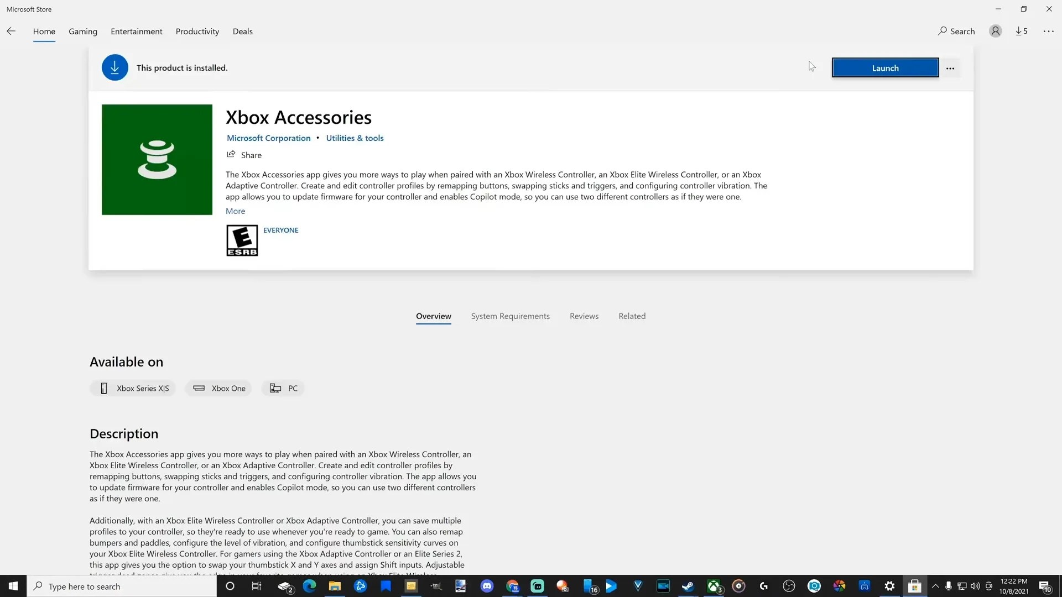Open the Utilities & tools category link
Viewport: 1062px width, 597px height.
pyautogui.click(x=355, y=138)
